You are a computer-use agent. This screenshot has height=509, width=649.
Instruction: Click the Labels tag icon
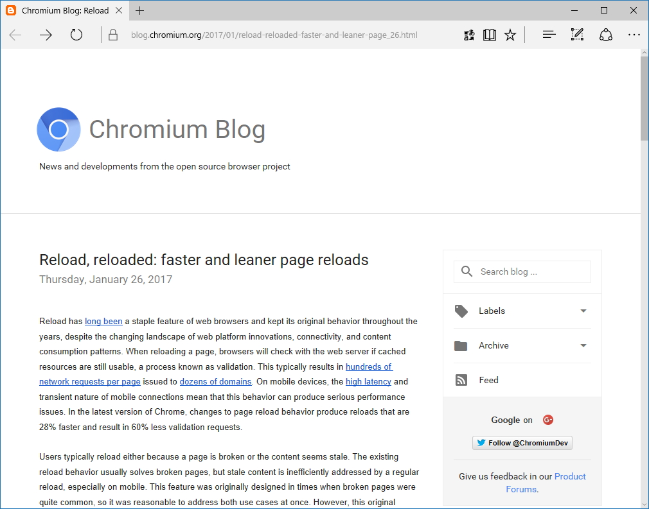pyautogui.click(x=461, y=311)
